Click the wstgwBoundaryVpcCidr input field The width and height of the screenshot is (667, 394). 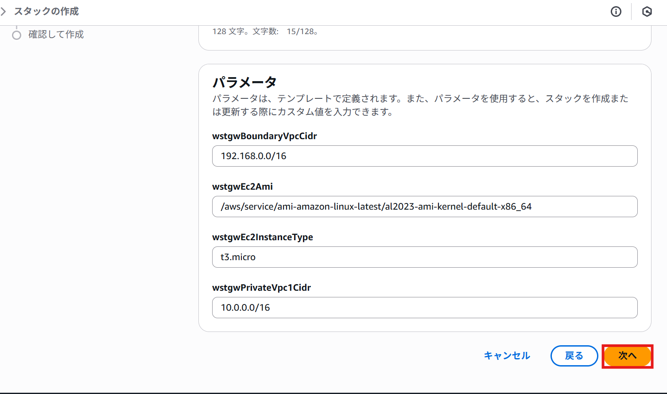click(425, 156)
